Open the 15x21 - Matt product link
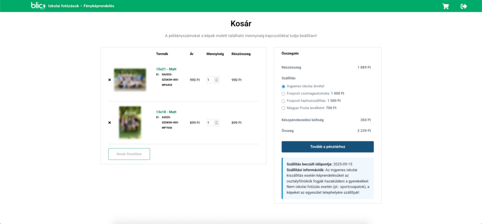 [166, 69]
